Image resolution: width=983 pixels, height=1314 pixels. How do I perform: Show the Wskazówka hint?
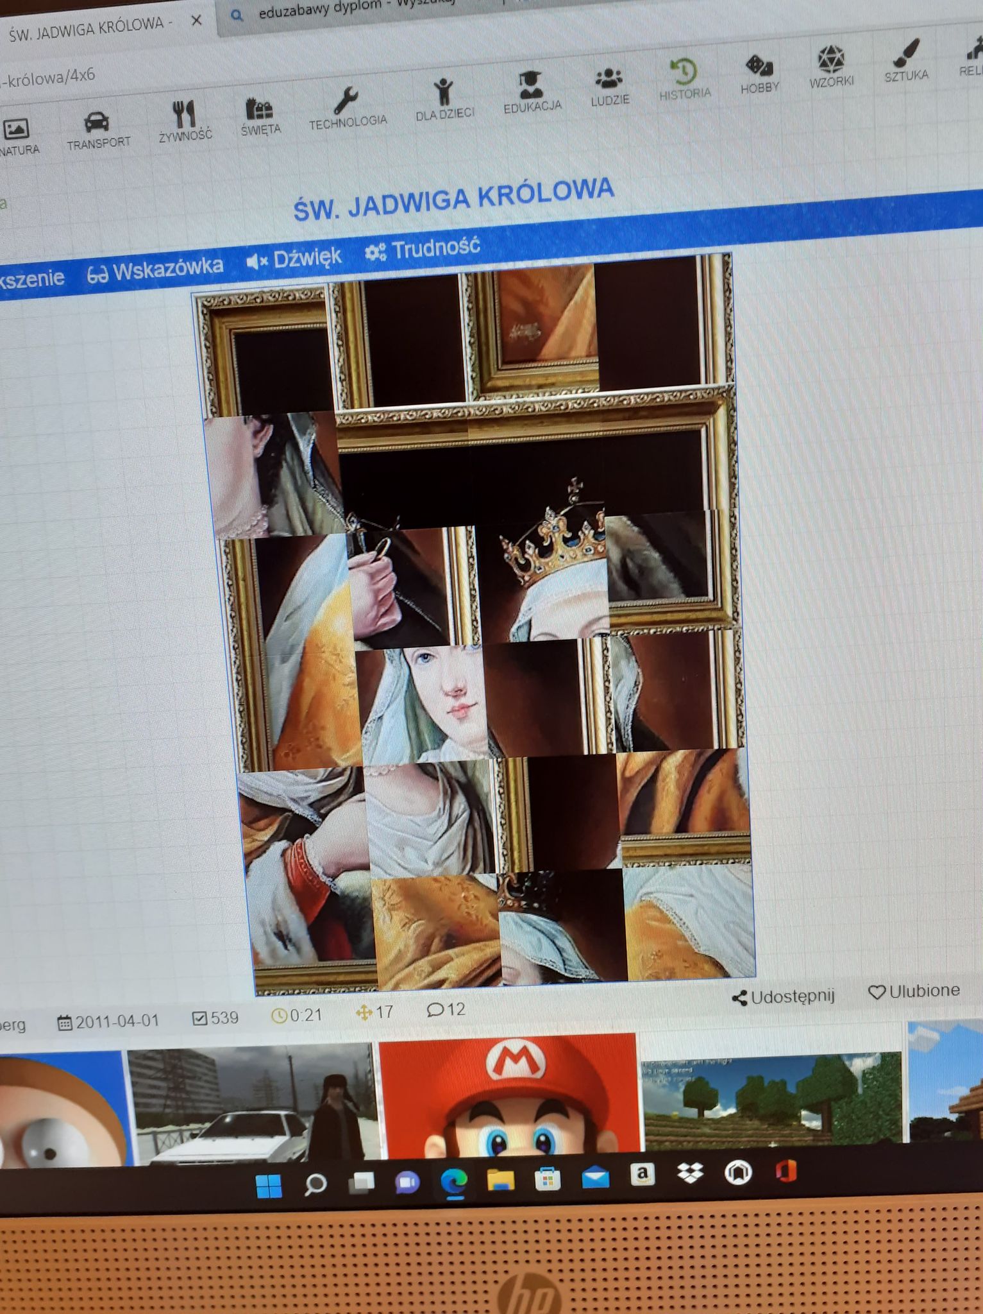(155, 270)
